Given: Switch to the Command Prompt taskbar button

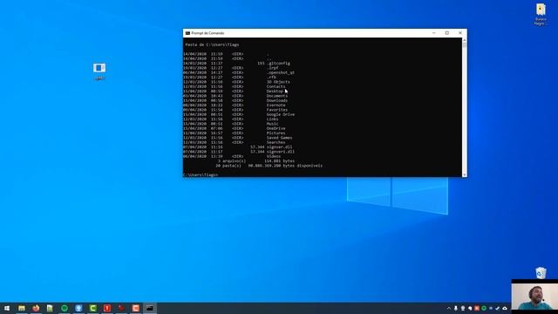Looking at the screenshot, I should click(150, 308).
